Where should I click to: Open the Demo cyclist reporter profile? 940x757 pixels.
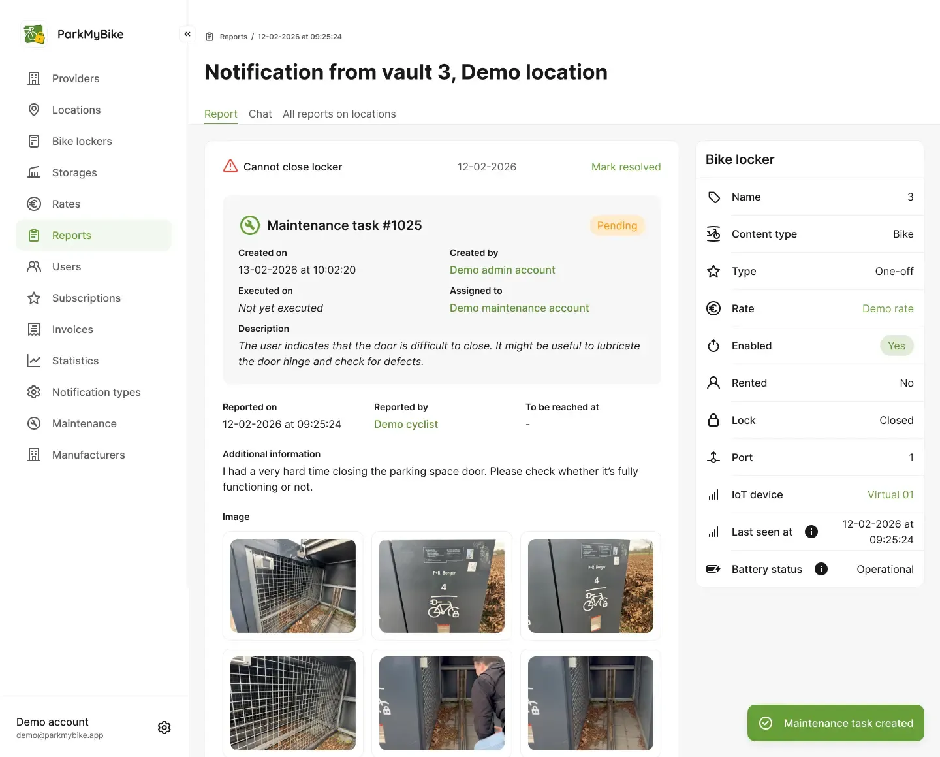click(x=405, y=424)
